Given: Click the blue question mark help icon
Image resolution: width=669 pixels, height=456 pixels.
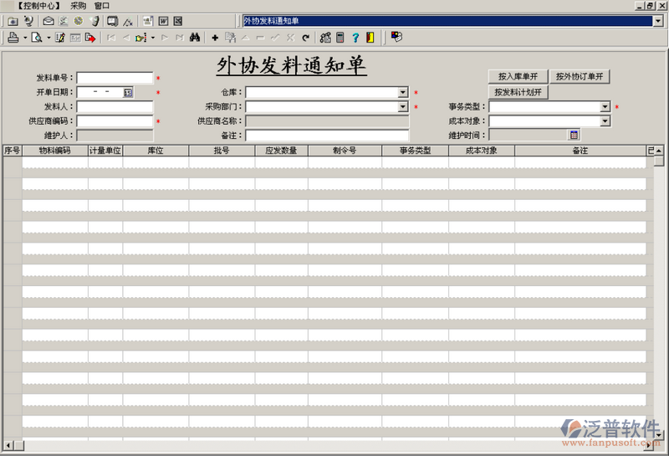Looking at the screenshot, I should [x=355, y=38].
